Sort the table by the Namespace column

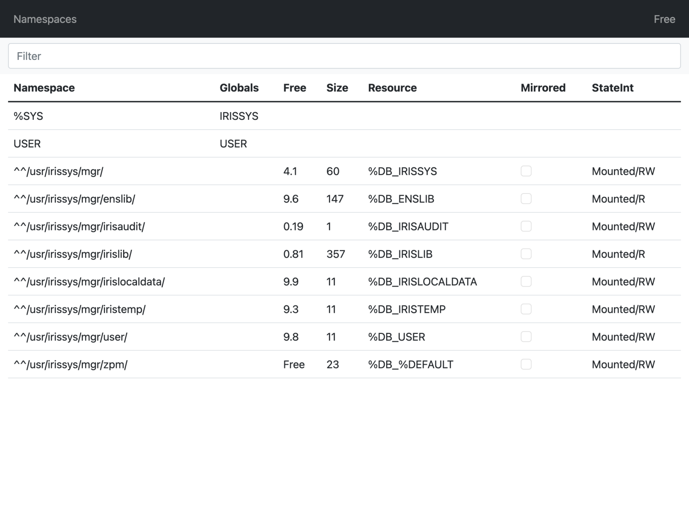pyautogui.click(x=44, y=88)
